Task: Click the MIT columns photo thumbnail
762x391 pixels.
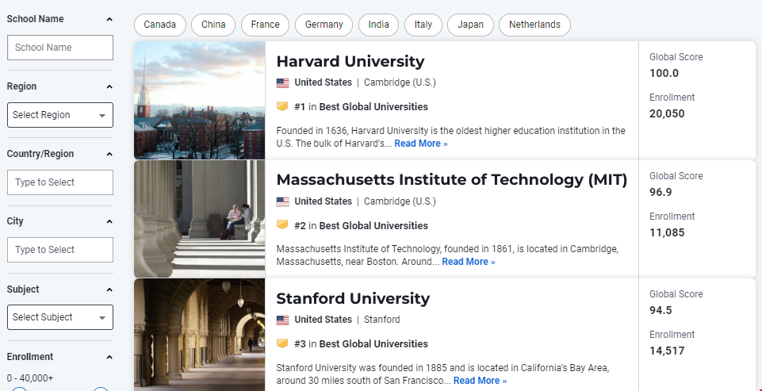Action: pyautogui.click(x=200, y=219)
